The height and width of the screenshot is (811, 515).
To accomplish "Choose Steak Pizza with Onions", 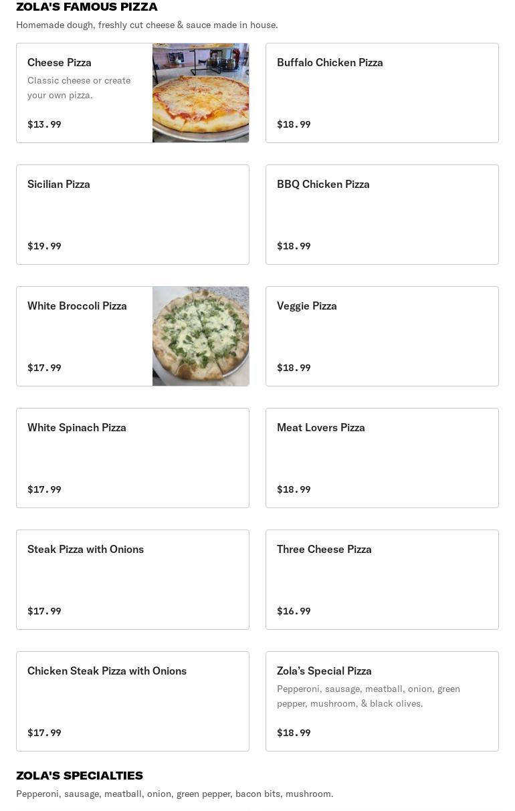I will pos(132,580).
